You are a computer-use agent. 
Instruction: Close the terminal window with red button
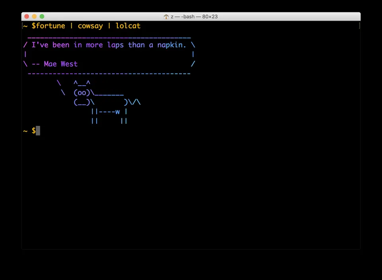tap(27, 16)
